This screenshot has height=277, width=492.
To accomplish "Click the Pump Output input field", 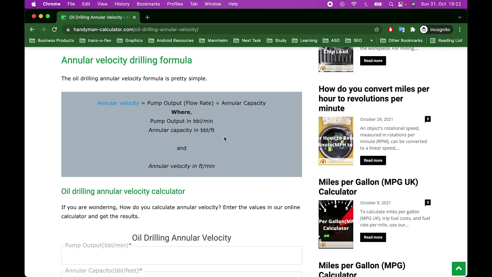I will (x=181, y=255).
